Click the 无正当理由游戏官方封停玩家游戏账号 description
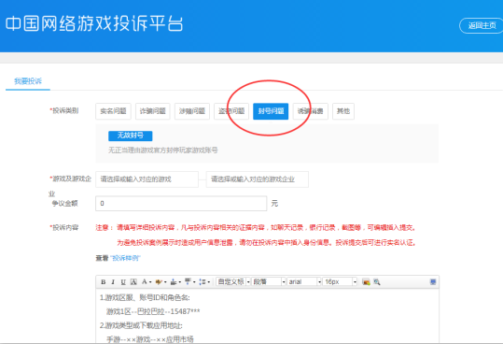 (163, 150)
